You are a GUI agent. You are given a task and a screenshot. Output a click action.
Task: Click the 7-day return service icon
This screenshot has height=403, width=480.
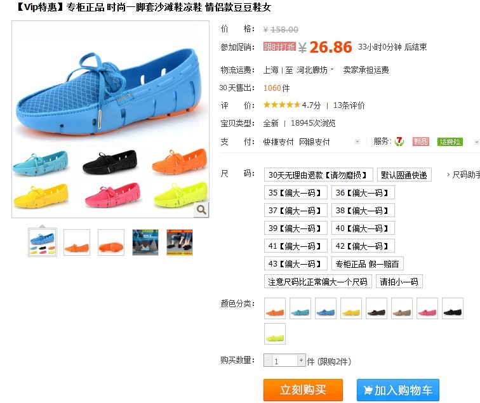[399, 142]
